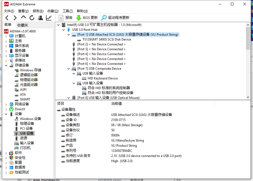Screen dimensions: 253x181
Task: Select the HID Keyboard Device entry
Action: point(103,78)
